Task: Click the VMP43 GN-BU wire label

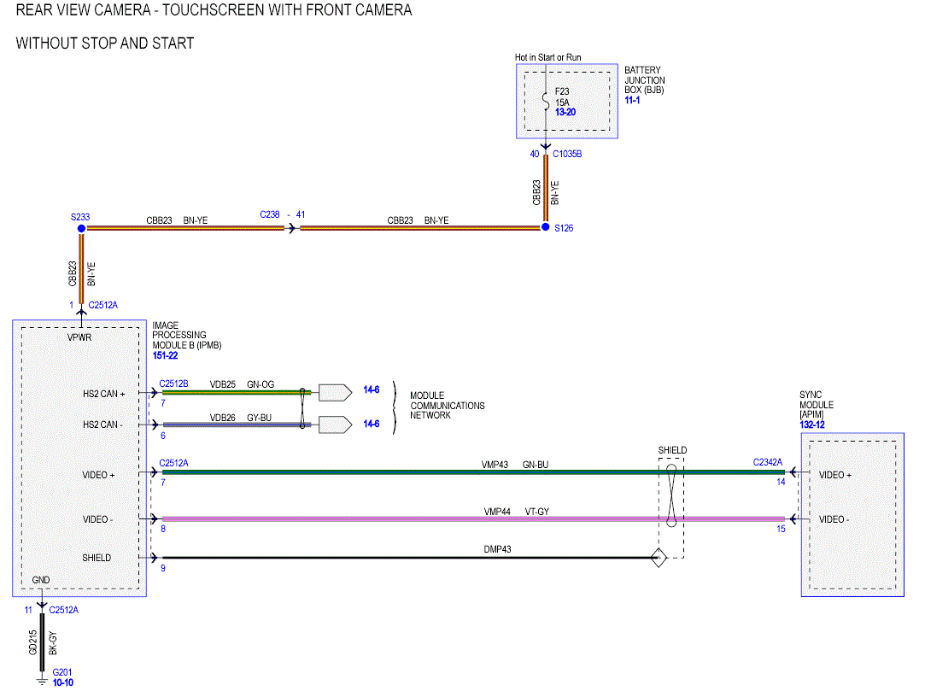Action: click(x=515, y=465)
